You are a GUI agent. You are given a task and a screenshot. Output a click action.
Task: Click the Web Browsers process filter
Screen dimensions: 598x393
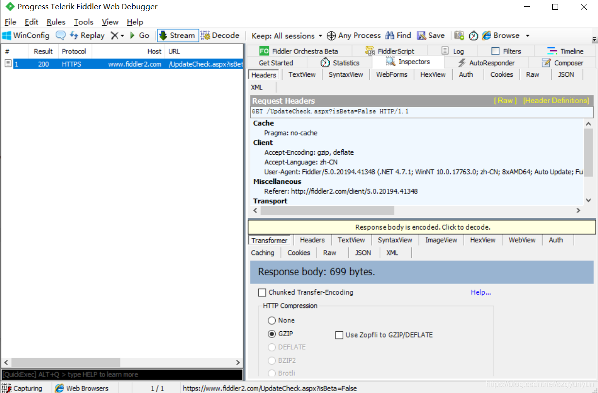(82, 388)
